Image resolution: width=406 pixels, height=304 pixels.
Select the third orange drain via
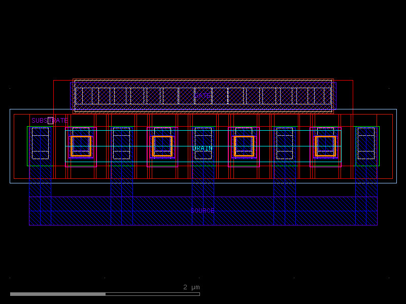point(243,146)
